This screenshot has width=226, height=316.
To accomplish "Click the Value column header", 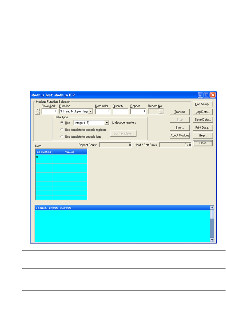I will 70,152.
